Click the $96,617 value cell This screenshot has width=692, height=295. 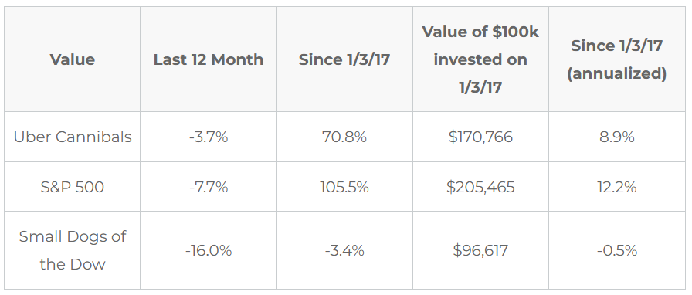tap(480, 250)
